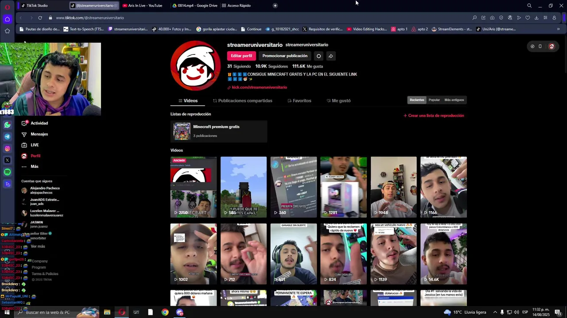Take a snapshot with camera icon

[492, 18]
